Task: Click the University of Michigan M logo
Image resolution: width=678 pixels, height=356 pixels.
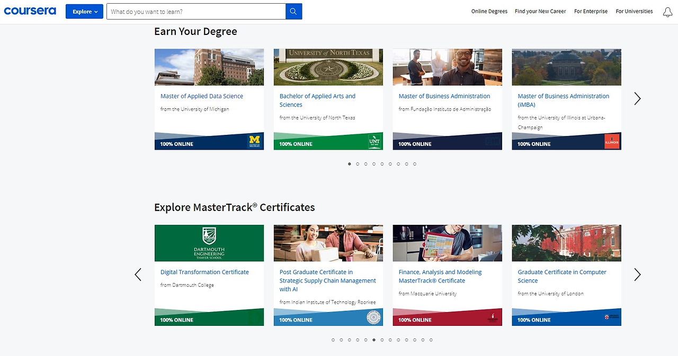Action: 255,142
